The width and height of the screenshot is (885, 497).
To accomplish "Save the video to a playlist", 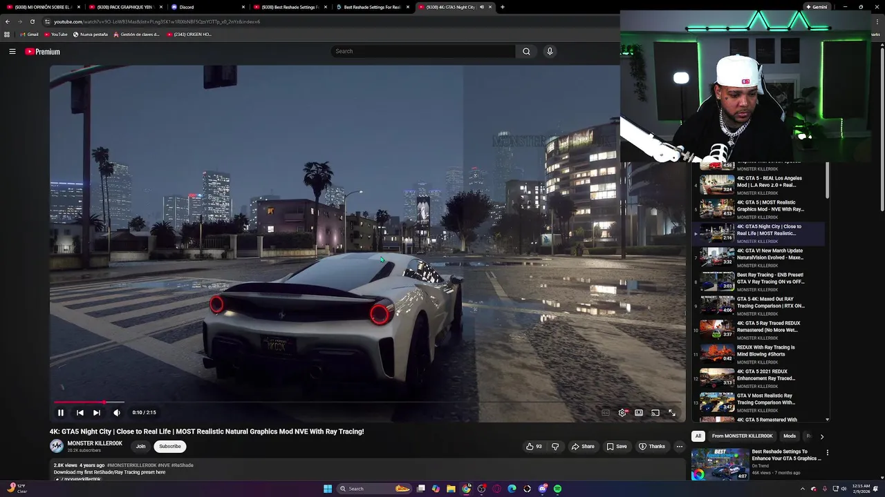I will pos(617,447).
